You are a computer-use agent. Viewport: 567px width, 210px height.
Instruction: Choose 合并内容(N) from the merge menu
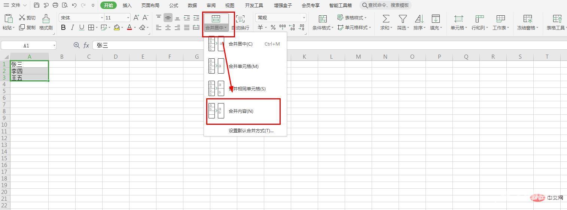pos(241,111)
